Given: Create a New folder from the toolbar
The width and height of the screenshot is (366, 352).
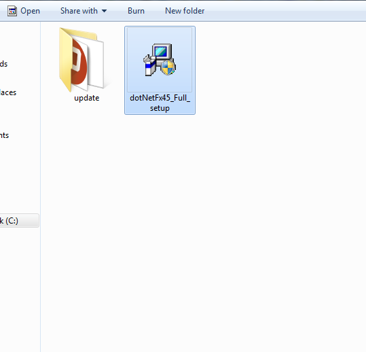Looking at the screenshot, I should tap(185, 11).
